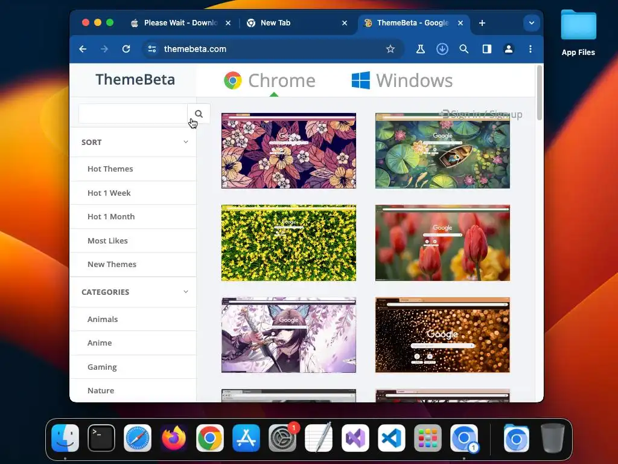This screenshot has width=618, height=464.
Task: Open the Trash in the dock
Action: pos(553,438)
